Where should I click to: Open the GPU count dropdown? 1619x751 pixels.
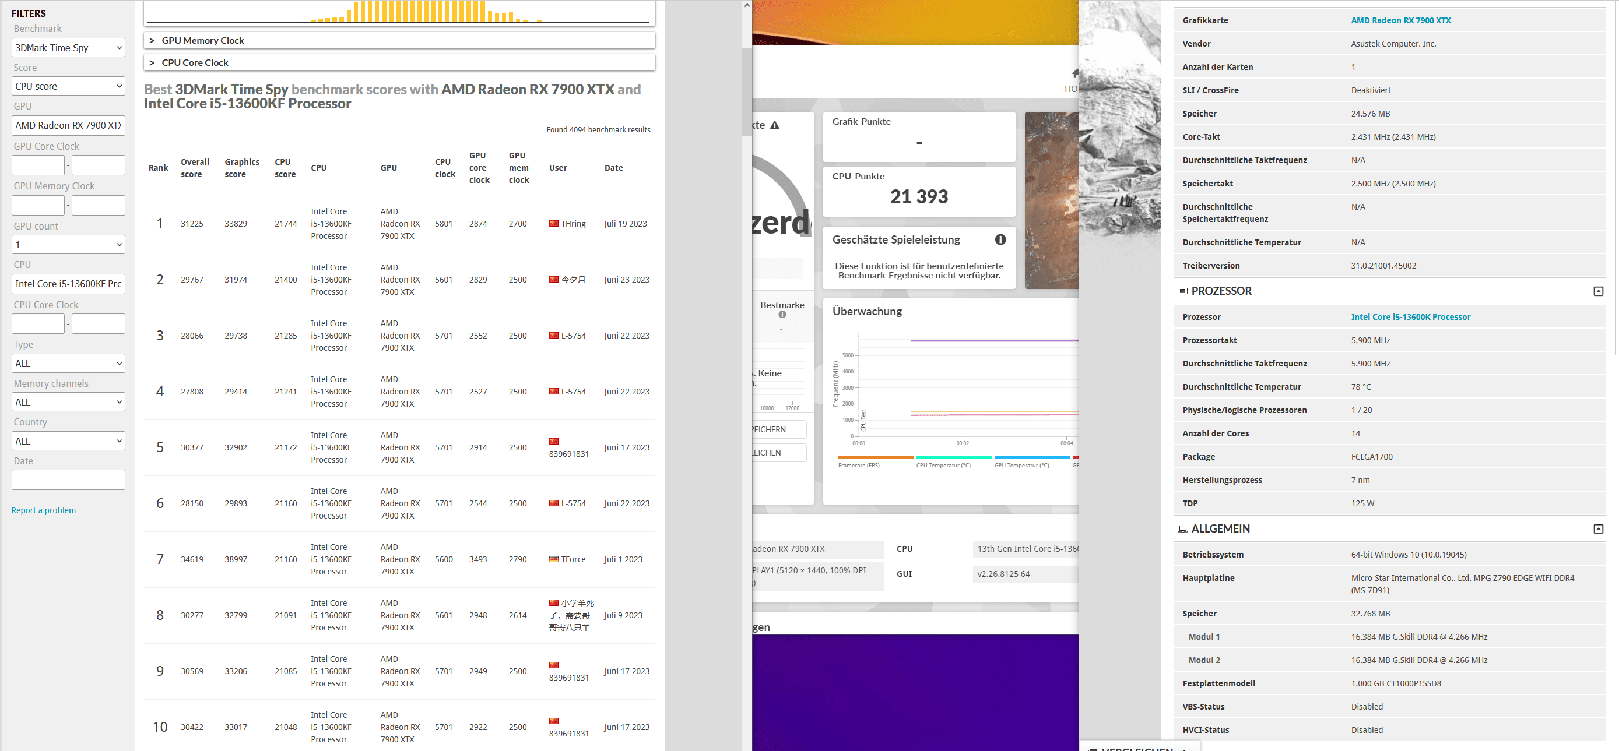tap(69, 244)
